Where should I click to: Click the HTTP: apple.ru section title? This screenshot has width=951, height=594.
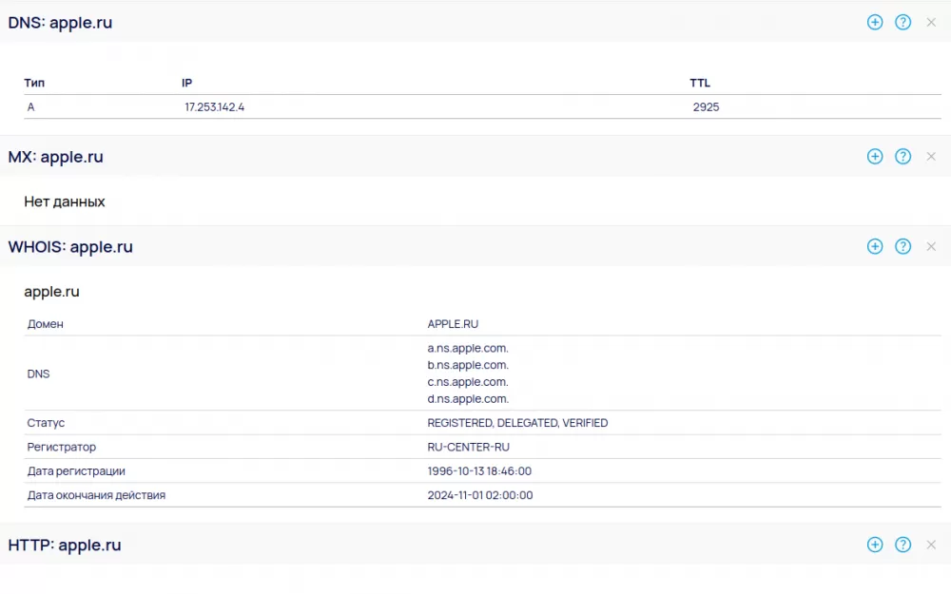pyautogui.click(x=65, y=545)
